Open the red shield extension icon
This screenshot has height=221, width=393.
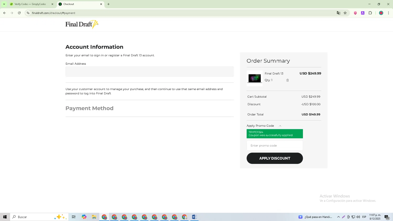click(x=355, y=13)
